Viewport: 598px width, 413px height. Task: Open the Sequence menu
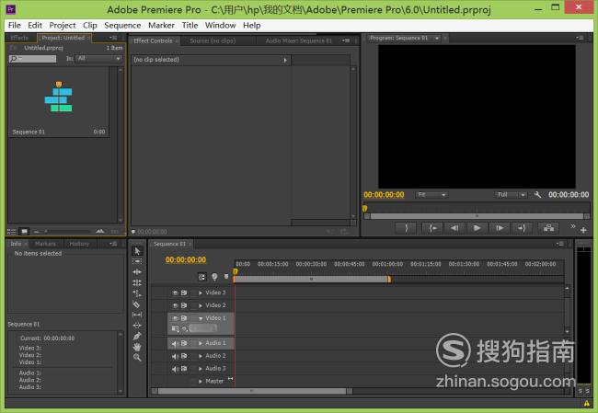tap(122, 25)
